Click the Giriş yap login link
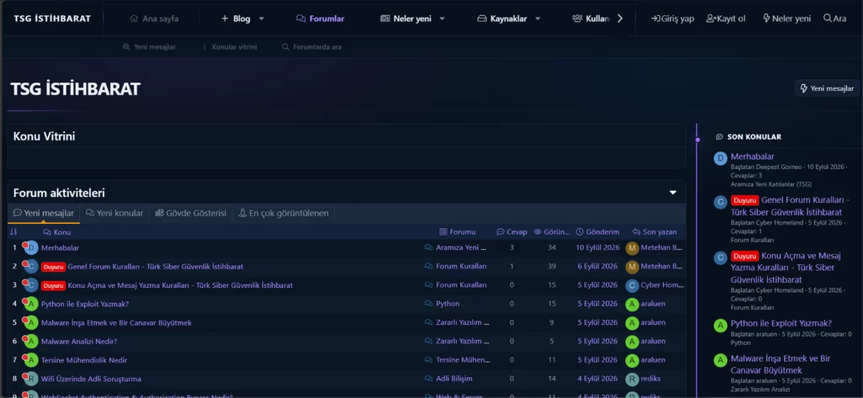Image resolution: width=863 pixels, height=398 pixels. [673, 19]
